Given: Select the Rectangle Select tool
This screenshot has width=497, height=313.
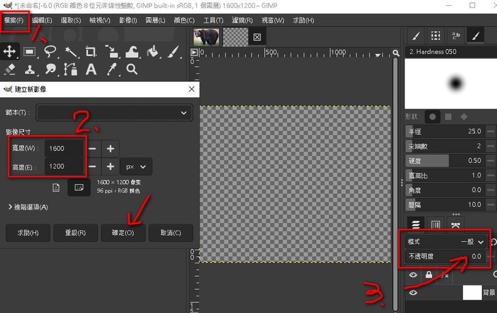Looking at the screenshot, I should coord(29,51).
